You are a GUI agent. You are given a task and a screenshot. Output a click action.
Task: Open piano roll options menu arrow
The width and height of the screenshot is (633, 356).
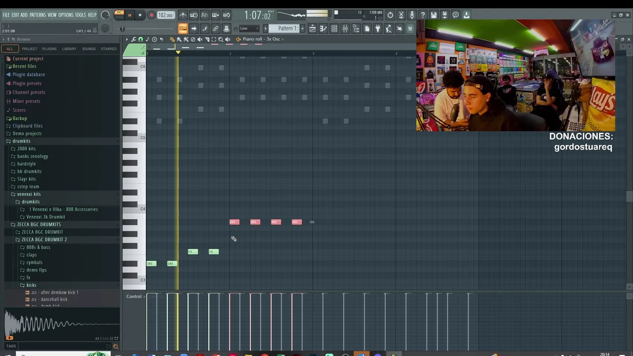point(127,39)
